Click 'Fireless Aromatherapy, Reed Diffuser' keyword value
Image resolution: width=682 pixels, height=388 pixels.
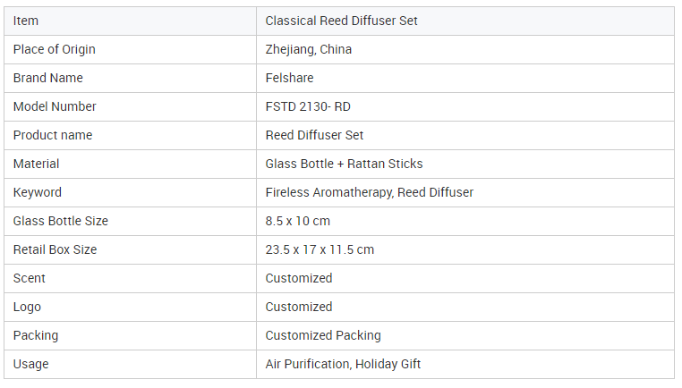(369, 192)
